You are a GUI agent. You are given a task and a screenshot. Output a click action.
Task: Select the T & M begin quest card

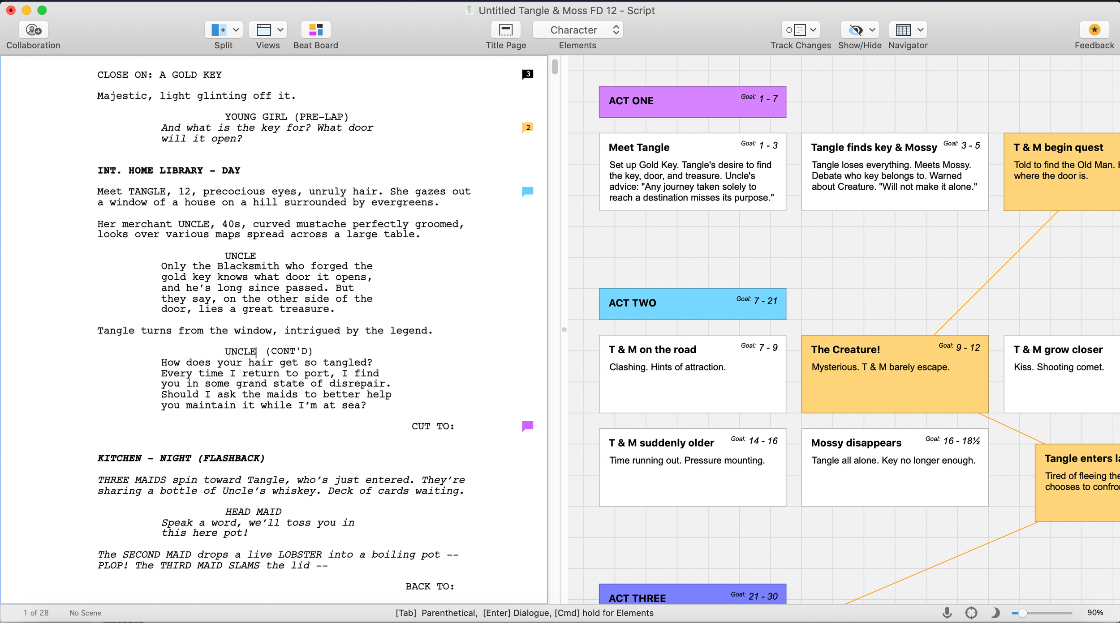point(1062,172)
